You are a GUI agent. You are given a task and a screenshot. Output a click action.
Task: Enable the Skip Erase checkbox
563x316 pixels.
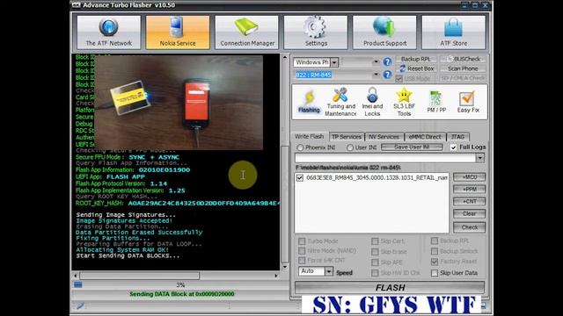click(x=375, y=252)
